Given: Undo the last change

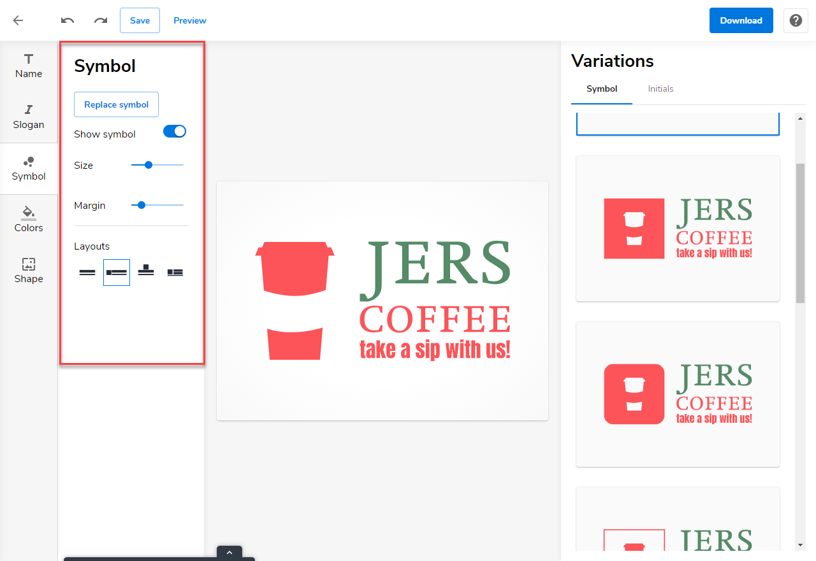Looking at the screenshot, I should point(68,20).
